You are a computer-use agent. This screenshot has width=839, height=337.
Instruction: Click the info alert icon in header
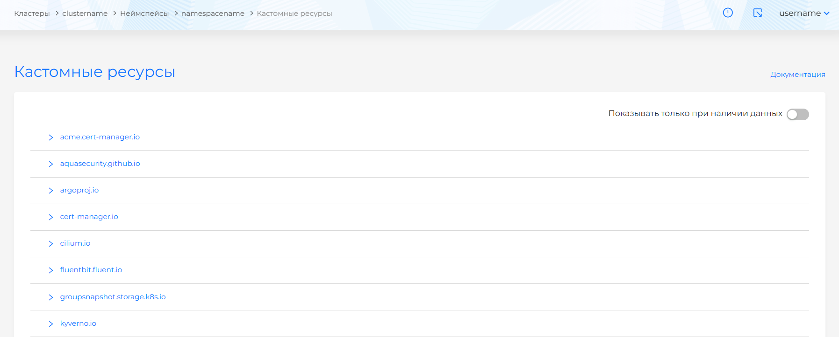click(728, 13)
